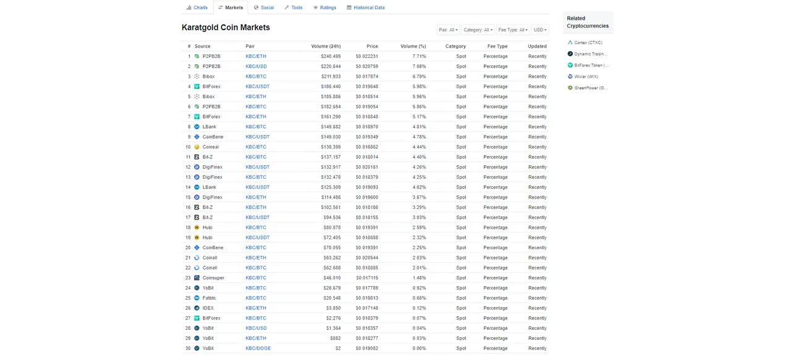Click the CoinBene icon in row 9

197,137
